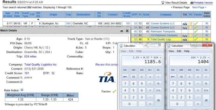Click trip 543 link in Burlington row
The height and width of the screenshot is (110, 216).
[x=68, y=23]
